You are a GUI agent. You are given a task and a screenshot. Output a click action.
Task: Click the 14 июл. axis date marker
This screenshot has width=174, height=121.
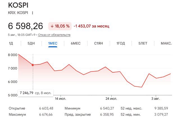[60, 99]
